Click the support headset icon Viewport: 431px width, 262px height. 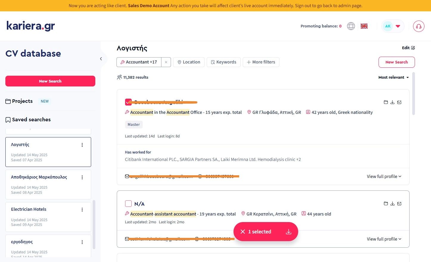point(418,26)
